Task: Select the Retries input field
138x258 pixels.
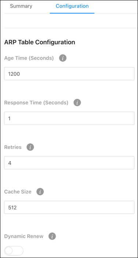Action: click(x=69, y=163)
